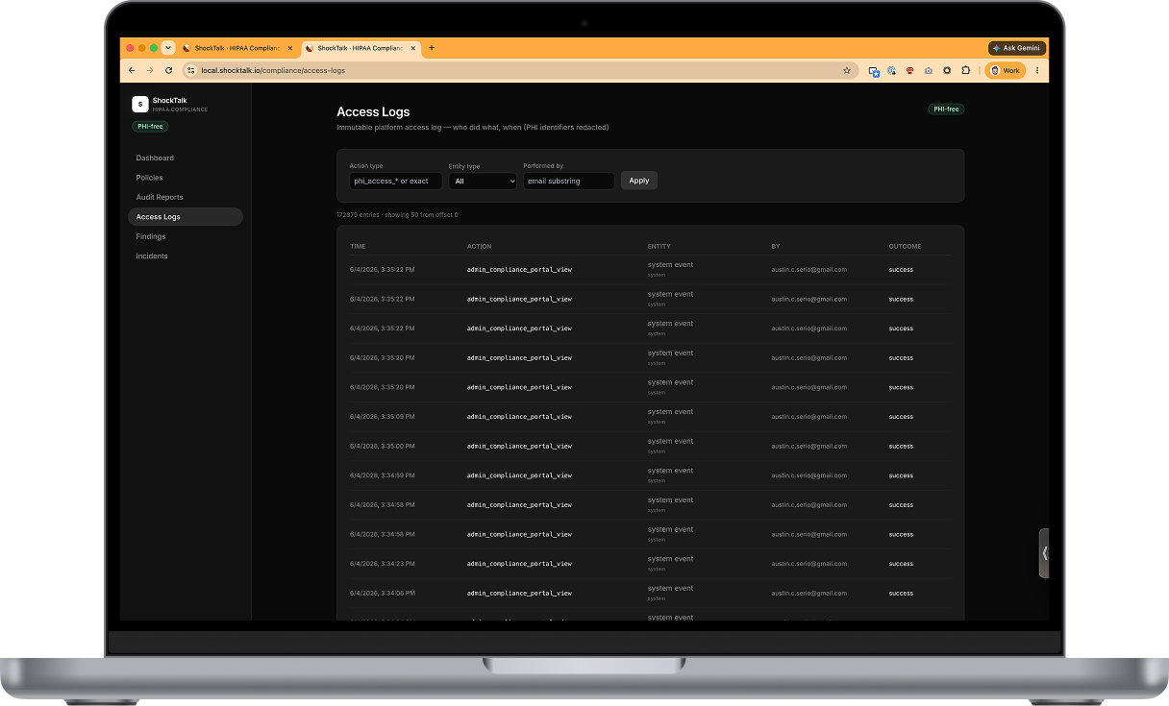Click the Access Logs page heading
The width and height of the screenshot is (1169, 706).
click(373, 111)
